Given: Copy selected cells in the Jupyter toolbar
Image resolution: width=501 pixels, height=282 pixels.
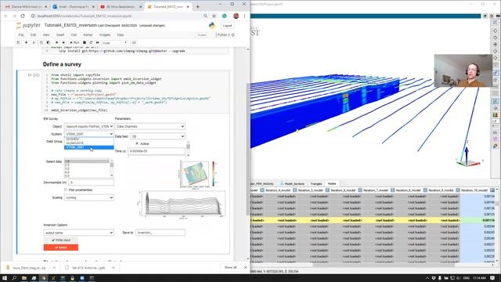Looking at the screenshot, I should click(41, 42).
